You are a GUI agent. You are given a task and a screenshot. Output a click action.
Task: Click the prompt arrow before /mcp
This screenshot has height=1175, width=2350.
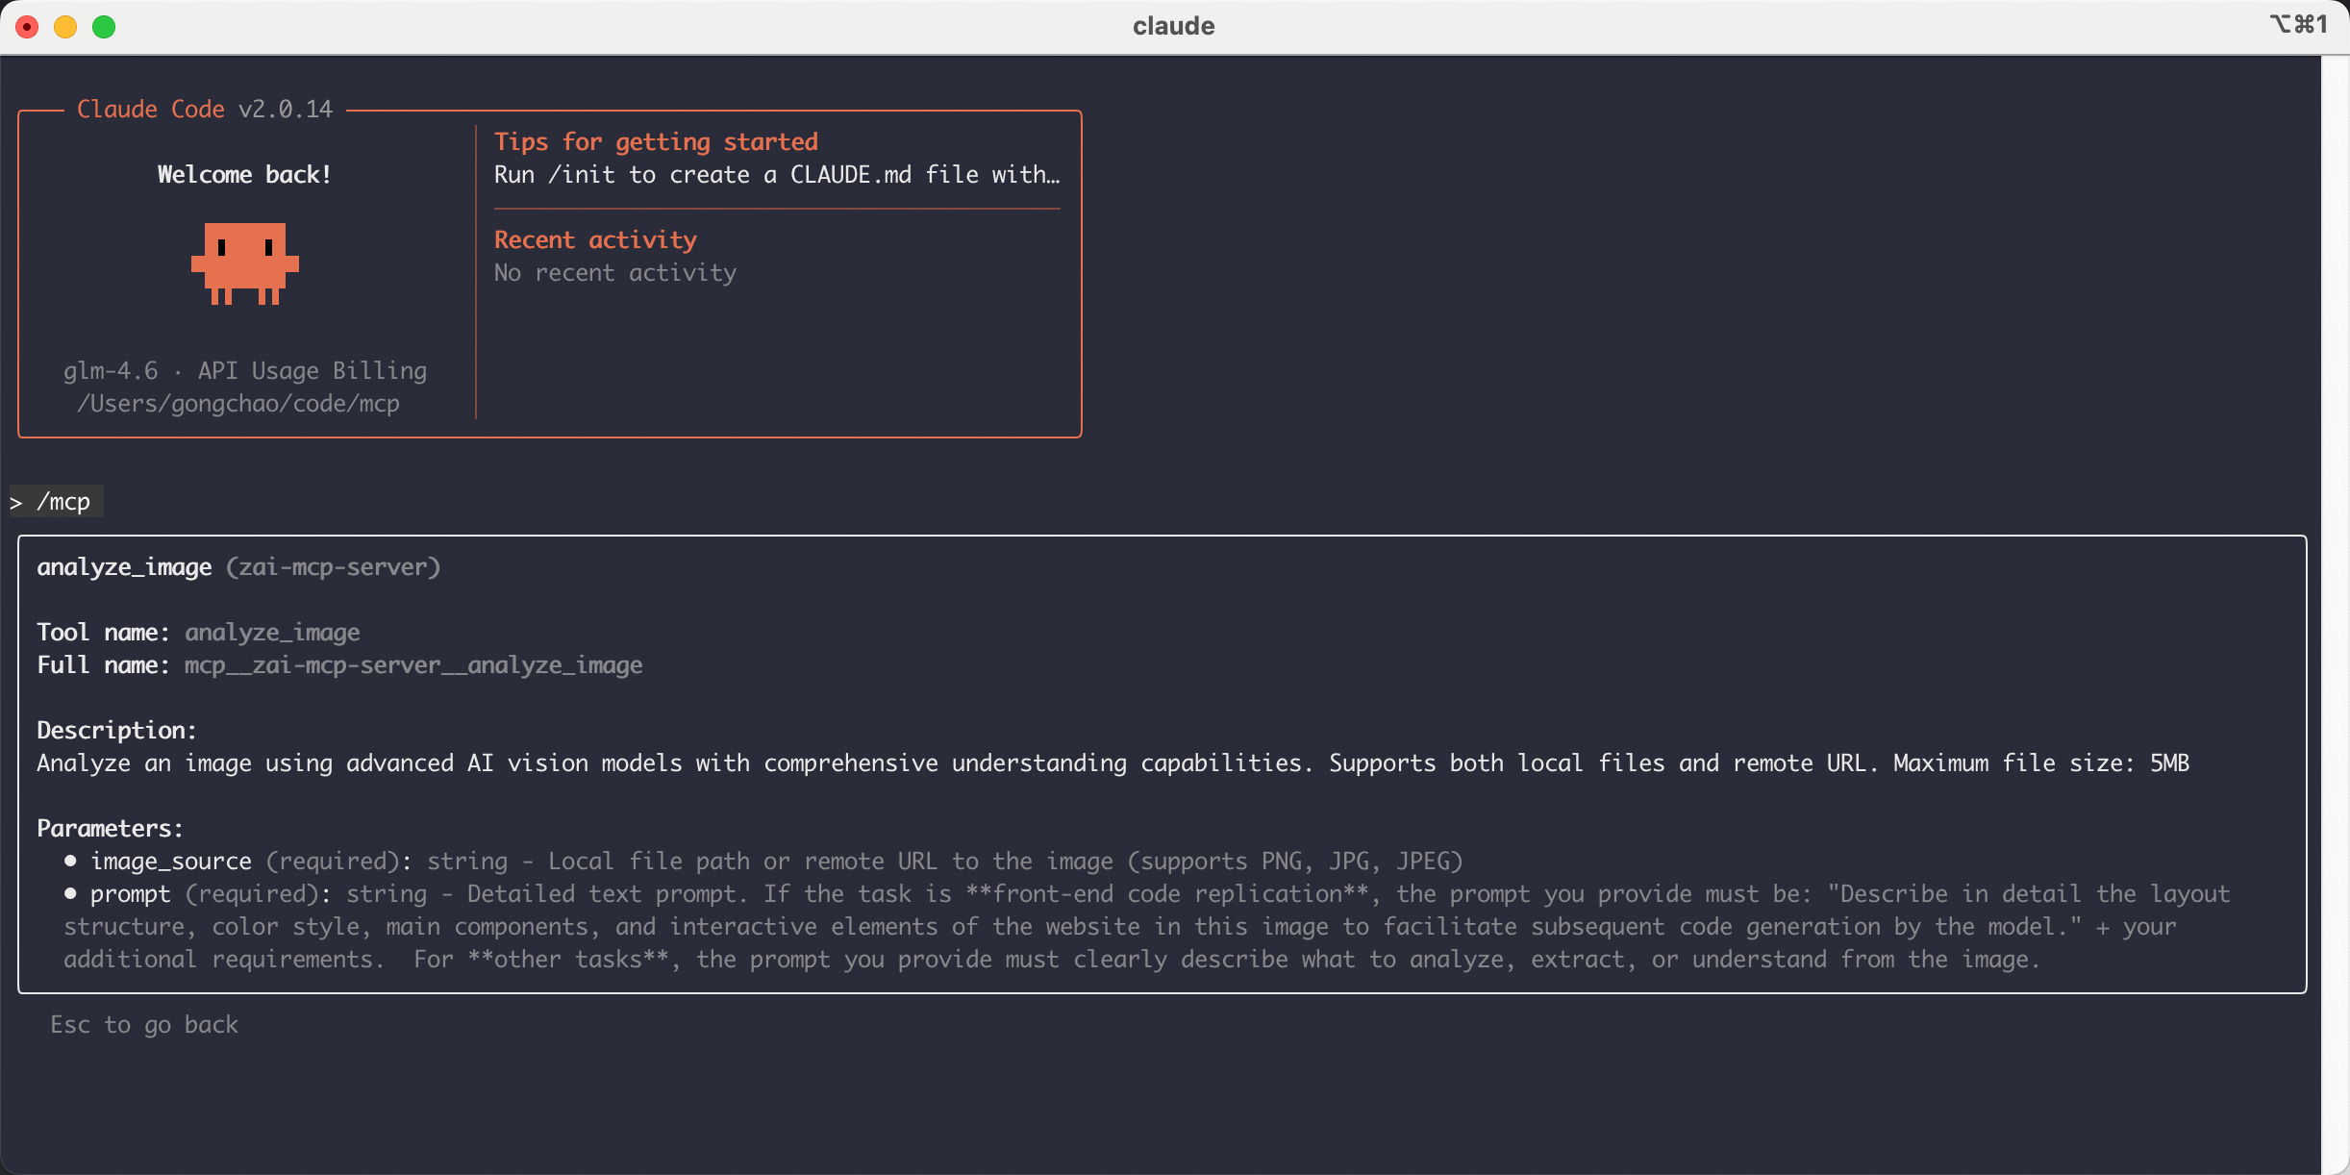point(16,503)
